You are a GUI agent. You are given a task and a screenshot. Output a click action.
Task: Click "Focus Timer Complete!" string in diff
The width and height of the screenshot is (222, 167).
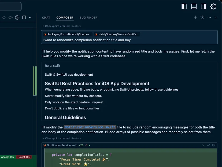coord(84,159)
